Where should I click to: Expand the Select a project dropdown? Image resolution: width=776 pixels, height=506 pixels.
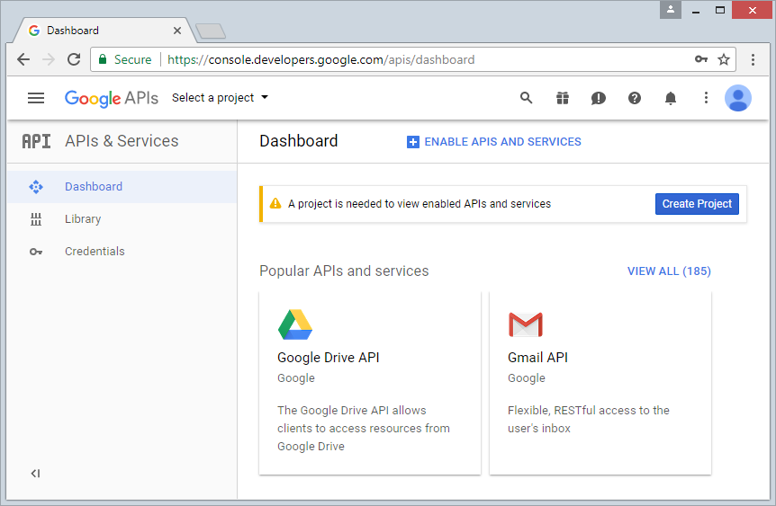coord(221,98)
